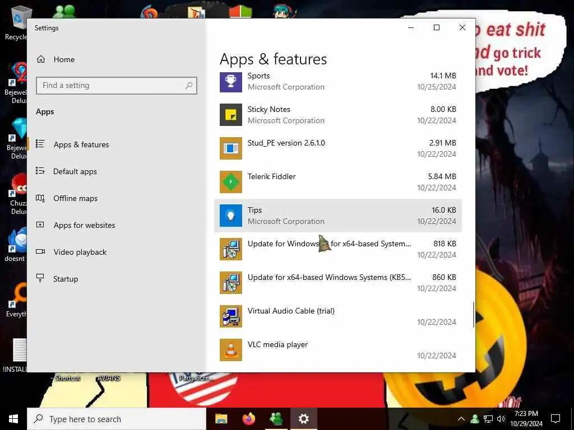Select the Sticky Notes app icon
574x430 pixels.
[230, 115]
